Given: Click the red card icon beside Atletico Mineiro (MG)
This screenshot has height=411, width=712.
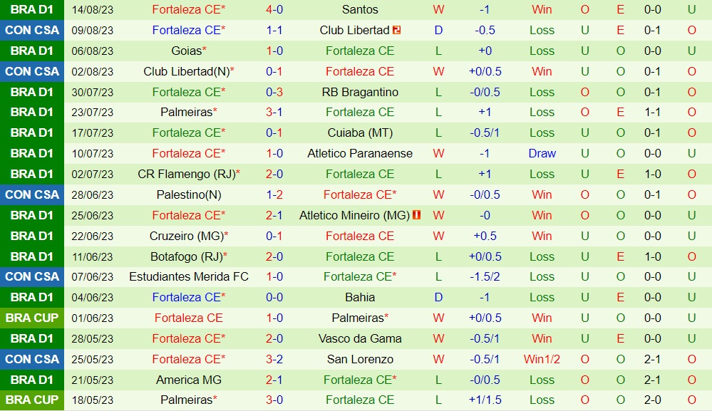Looking at the screenshot, I should (416, 215).
